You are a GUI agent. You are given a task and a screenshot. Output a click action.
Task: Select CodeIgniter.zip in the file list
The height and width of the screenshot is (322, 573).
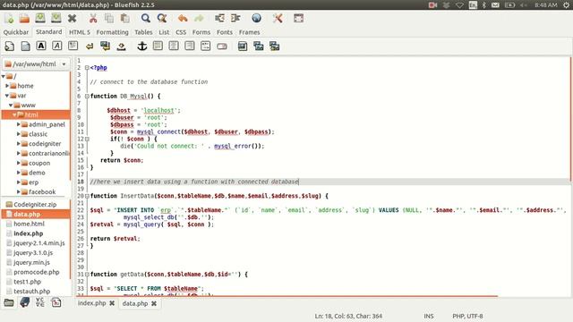(x=35, y=205)
